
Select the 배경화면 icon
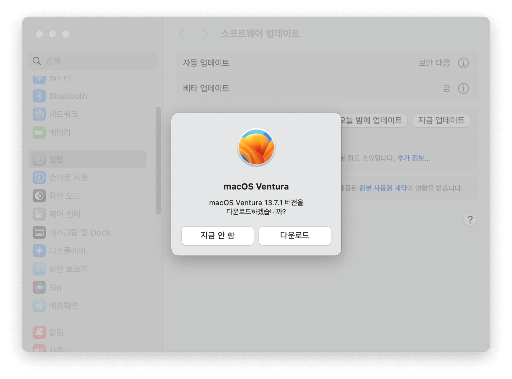[x=39, y=305]
